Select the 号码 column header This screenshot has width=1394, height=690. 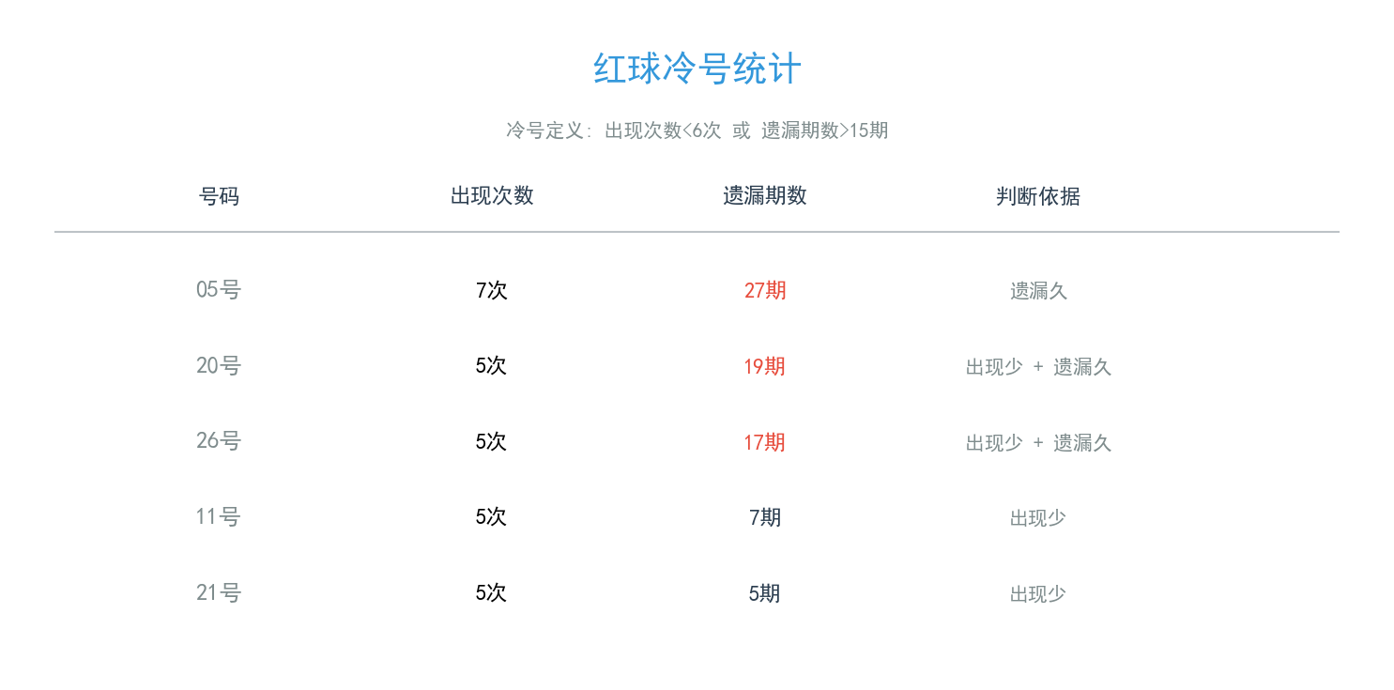219,196
